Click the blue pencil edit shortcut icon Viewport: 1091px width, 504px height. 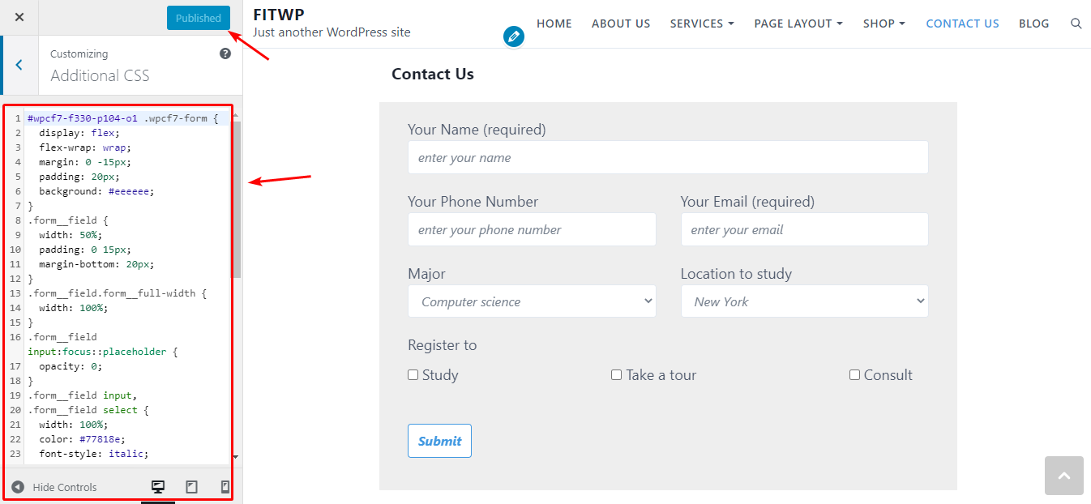point(513,36)
